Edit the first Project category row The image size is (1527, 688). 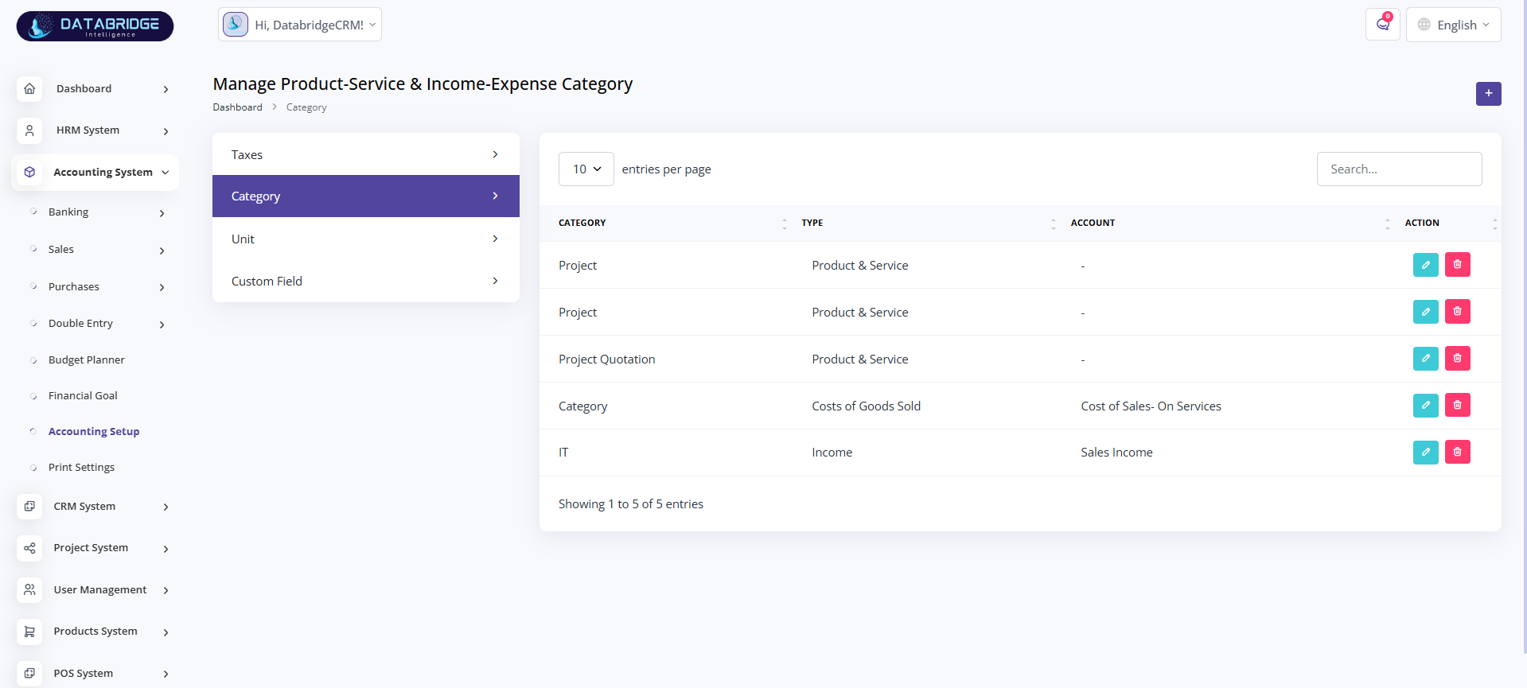tap(1425, 265)
